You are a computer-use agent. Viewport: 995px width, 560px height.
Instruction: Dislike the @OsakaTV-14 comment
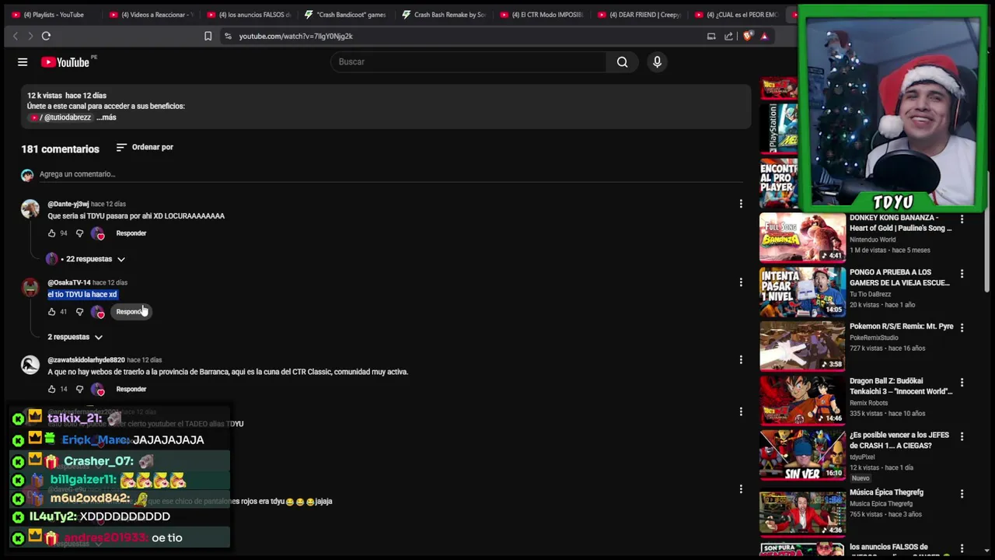coord(79,312)
